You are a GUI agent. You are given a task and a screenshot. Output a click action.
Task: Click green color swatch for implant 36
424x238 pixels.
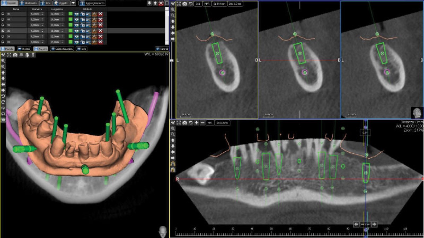71,31
